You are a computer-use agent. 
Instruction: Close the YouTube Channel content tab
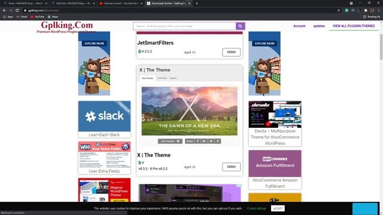141,4
